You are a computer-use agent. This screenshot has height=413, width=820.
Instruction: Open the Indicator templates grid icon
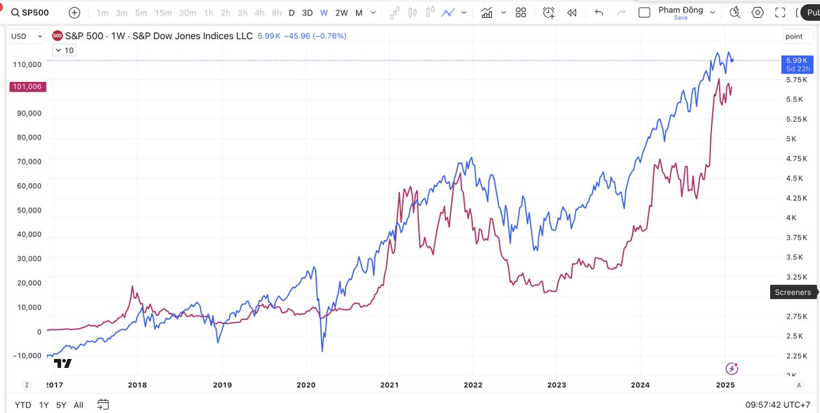(521, 12)
